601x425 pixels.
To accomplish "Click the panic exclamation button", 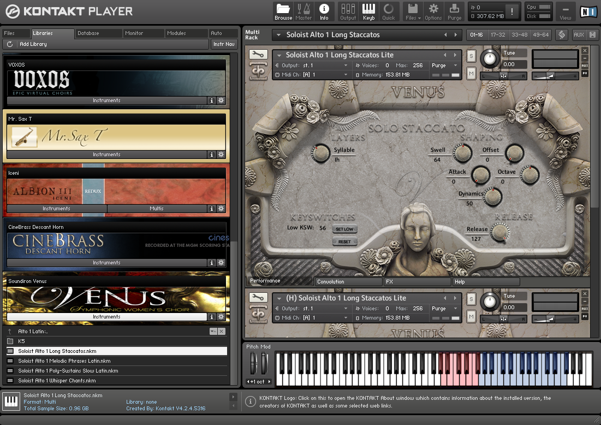I will 511,11.
